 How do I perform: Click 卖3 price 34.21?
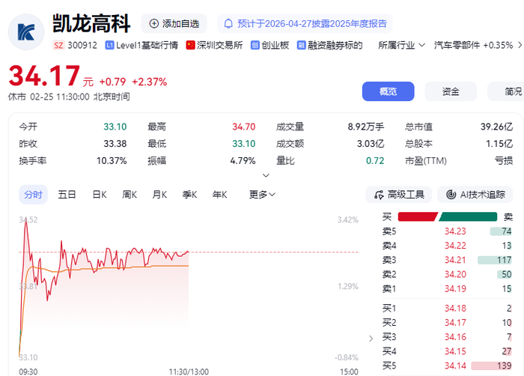tap(455, 260)
